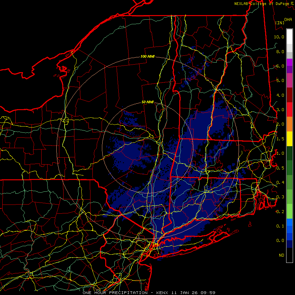Click the navy swatch just above ND
Viewport: 295px width, 295px height.
click(x=289, y=244)
